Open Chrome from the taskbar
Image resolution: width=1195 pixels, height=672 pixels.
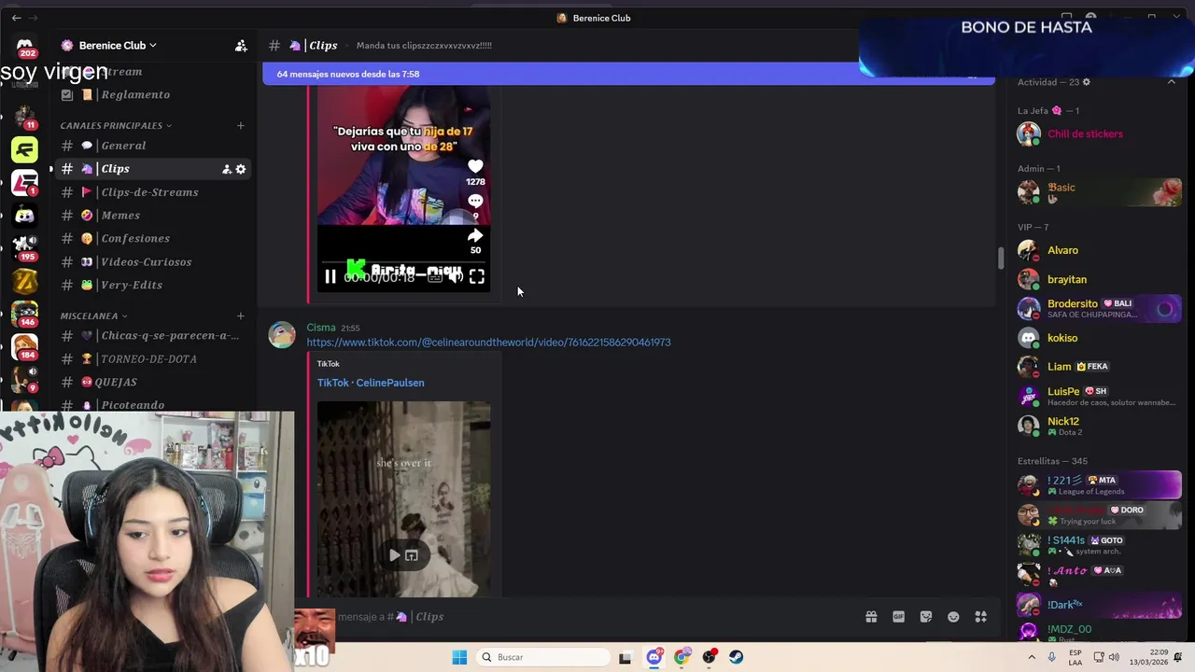click(x=682, y=657)
